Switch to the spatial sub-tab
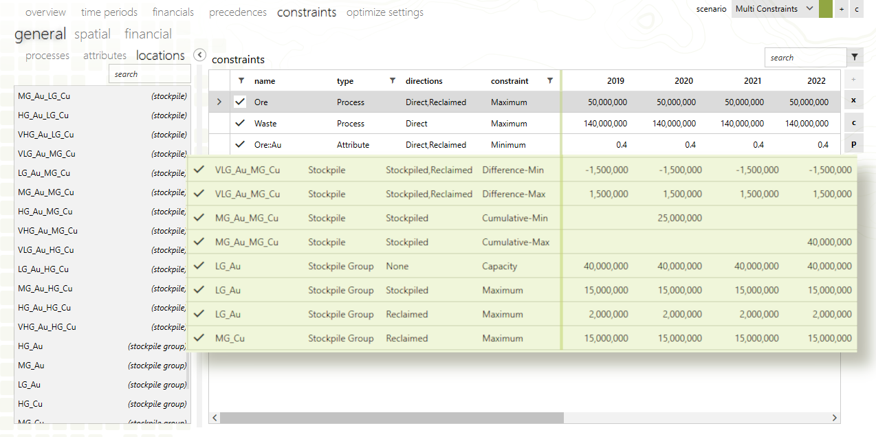This screenshot has width=876, height=437. tap(93, 34)
